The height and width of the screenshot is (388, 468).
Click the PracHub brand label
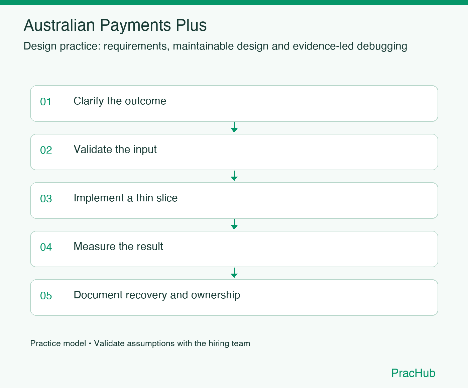pos(413,373)
